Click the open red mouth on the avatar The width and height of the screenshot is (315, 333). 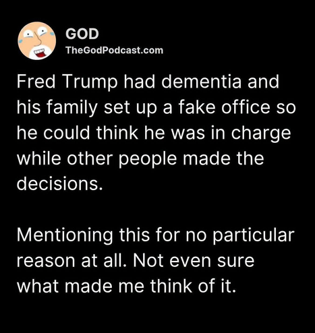(x=40, y=54)
